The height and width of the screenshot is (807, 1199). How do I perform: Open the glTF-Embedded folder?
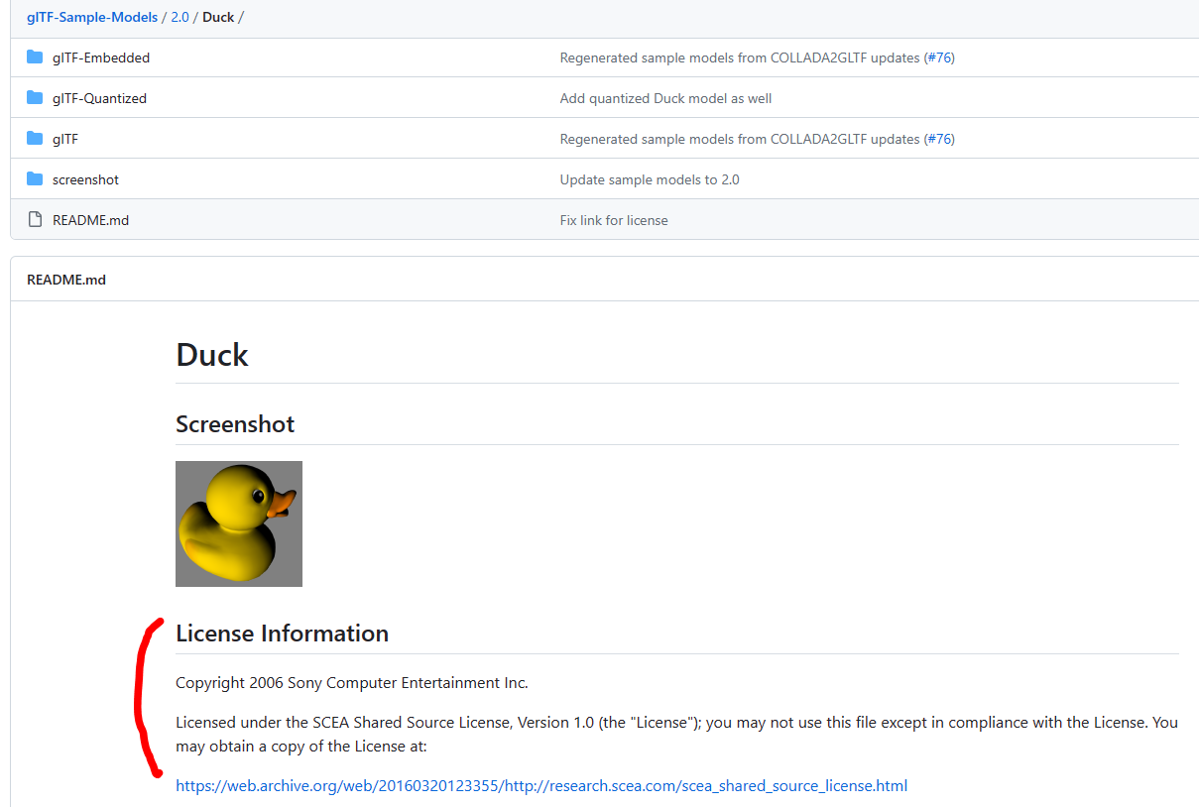(x=101, y=58)
